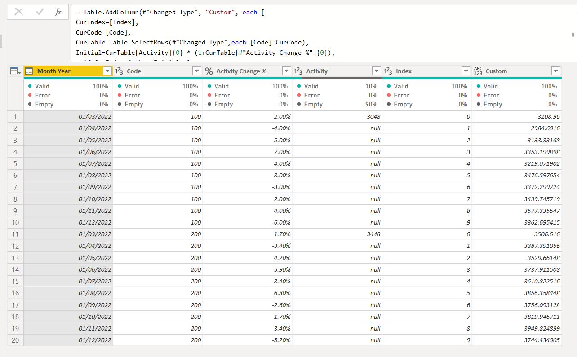Click the Activity Change % cell showing 1.70% in row 18
Screen dimensions: 577x357
pos(248,317)
